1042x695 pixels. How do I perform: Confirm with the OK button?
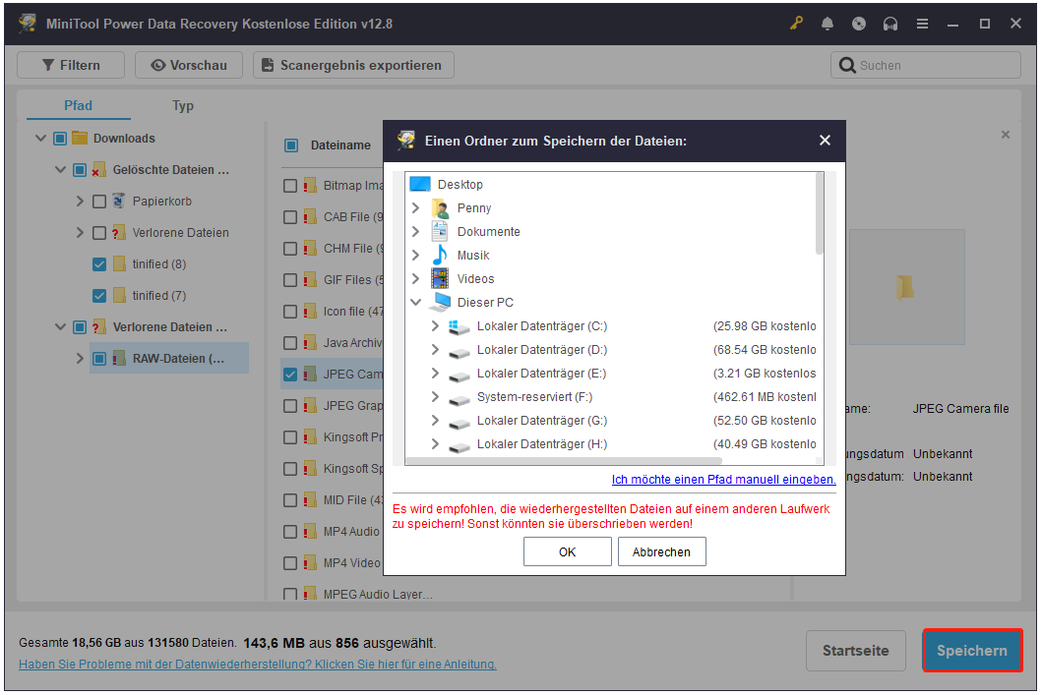tap(567, 551)
